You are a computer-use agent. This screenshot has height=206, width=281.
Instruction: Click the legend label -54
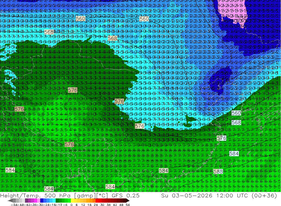click(x=14, y=205)
